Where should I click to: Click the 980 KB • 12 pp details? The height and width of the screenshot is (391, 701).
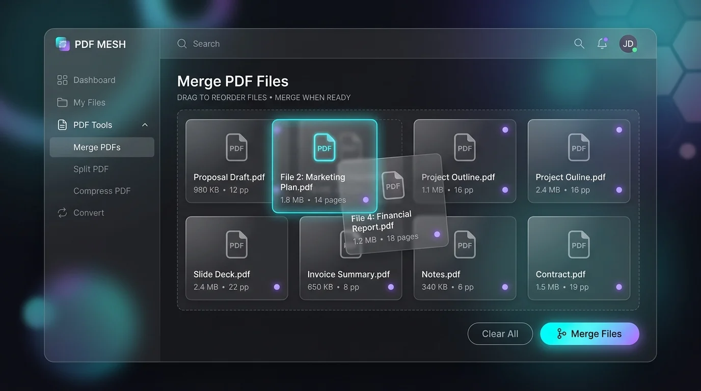pyautogui.click(x=221, y=190)
